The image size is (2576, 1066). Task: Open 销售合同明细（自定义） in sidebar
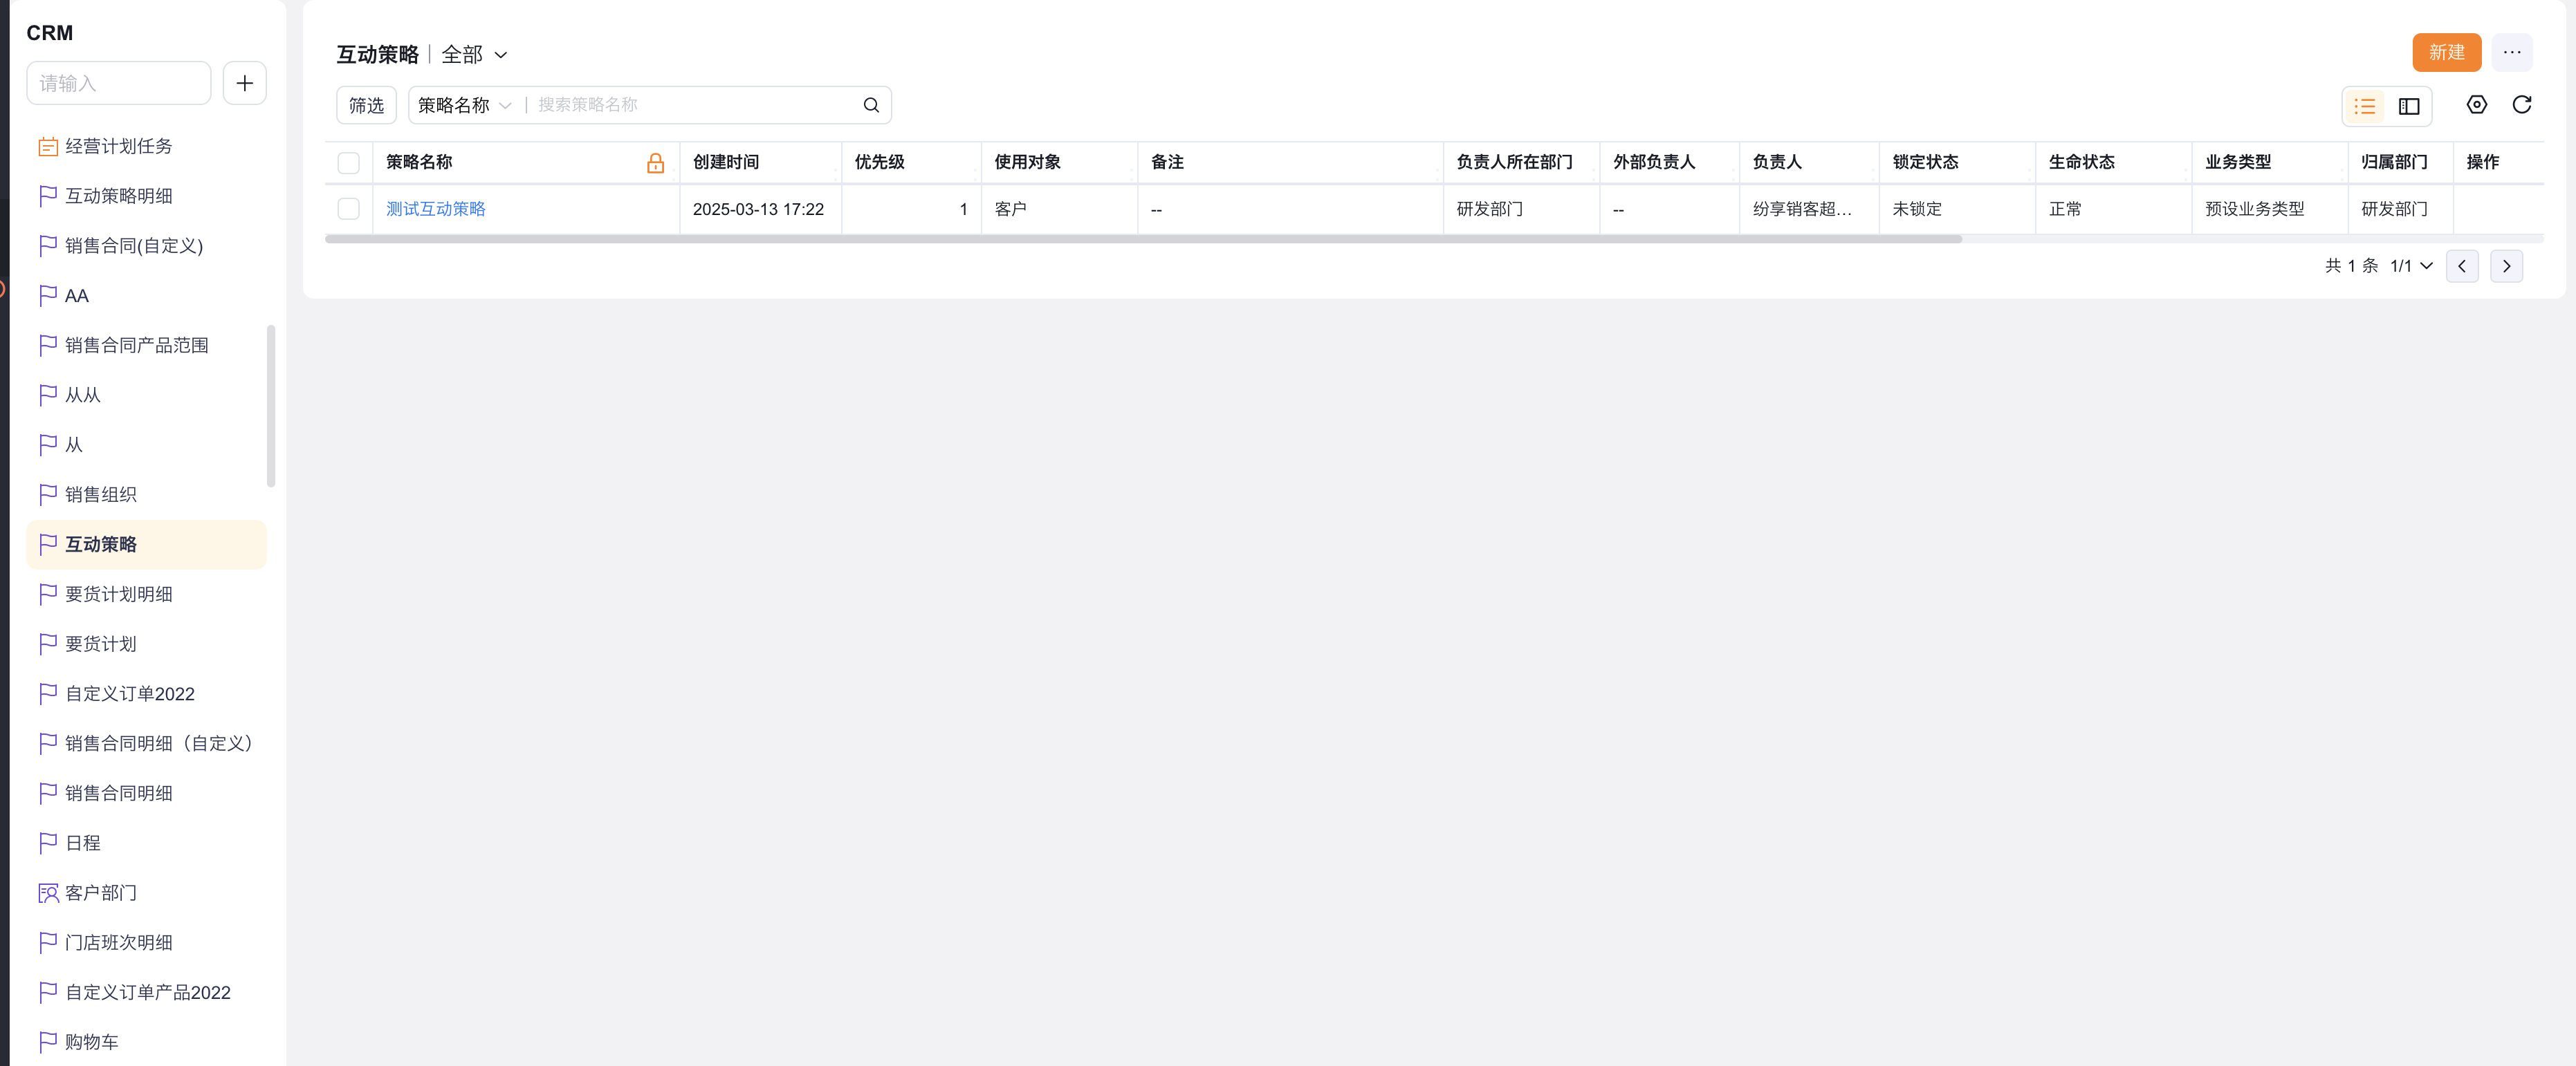pos(147,743)
